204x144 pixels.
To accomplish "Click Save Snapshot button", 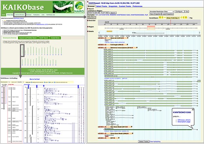I will click(155, 14).
